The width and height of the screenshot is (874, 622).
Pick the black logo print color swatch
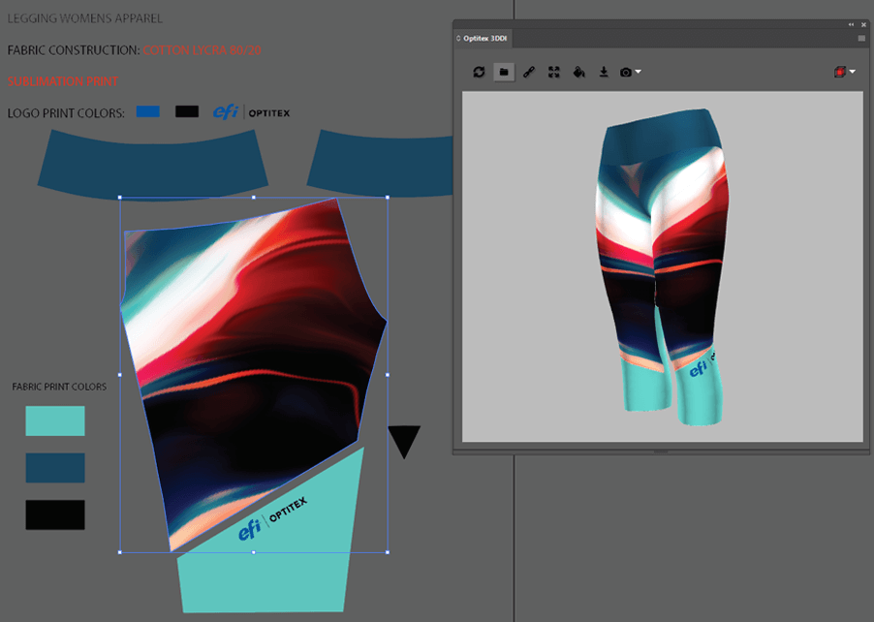(x=187, y=112)
